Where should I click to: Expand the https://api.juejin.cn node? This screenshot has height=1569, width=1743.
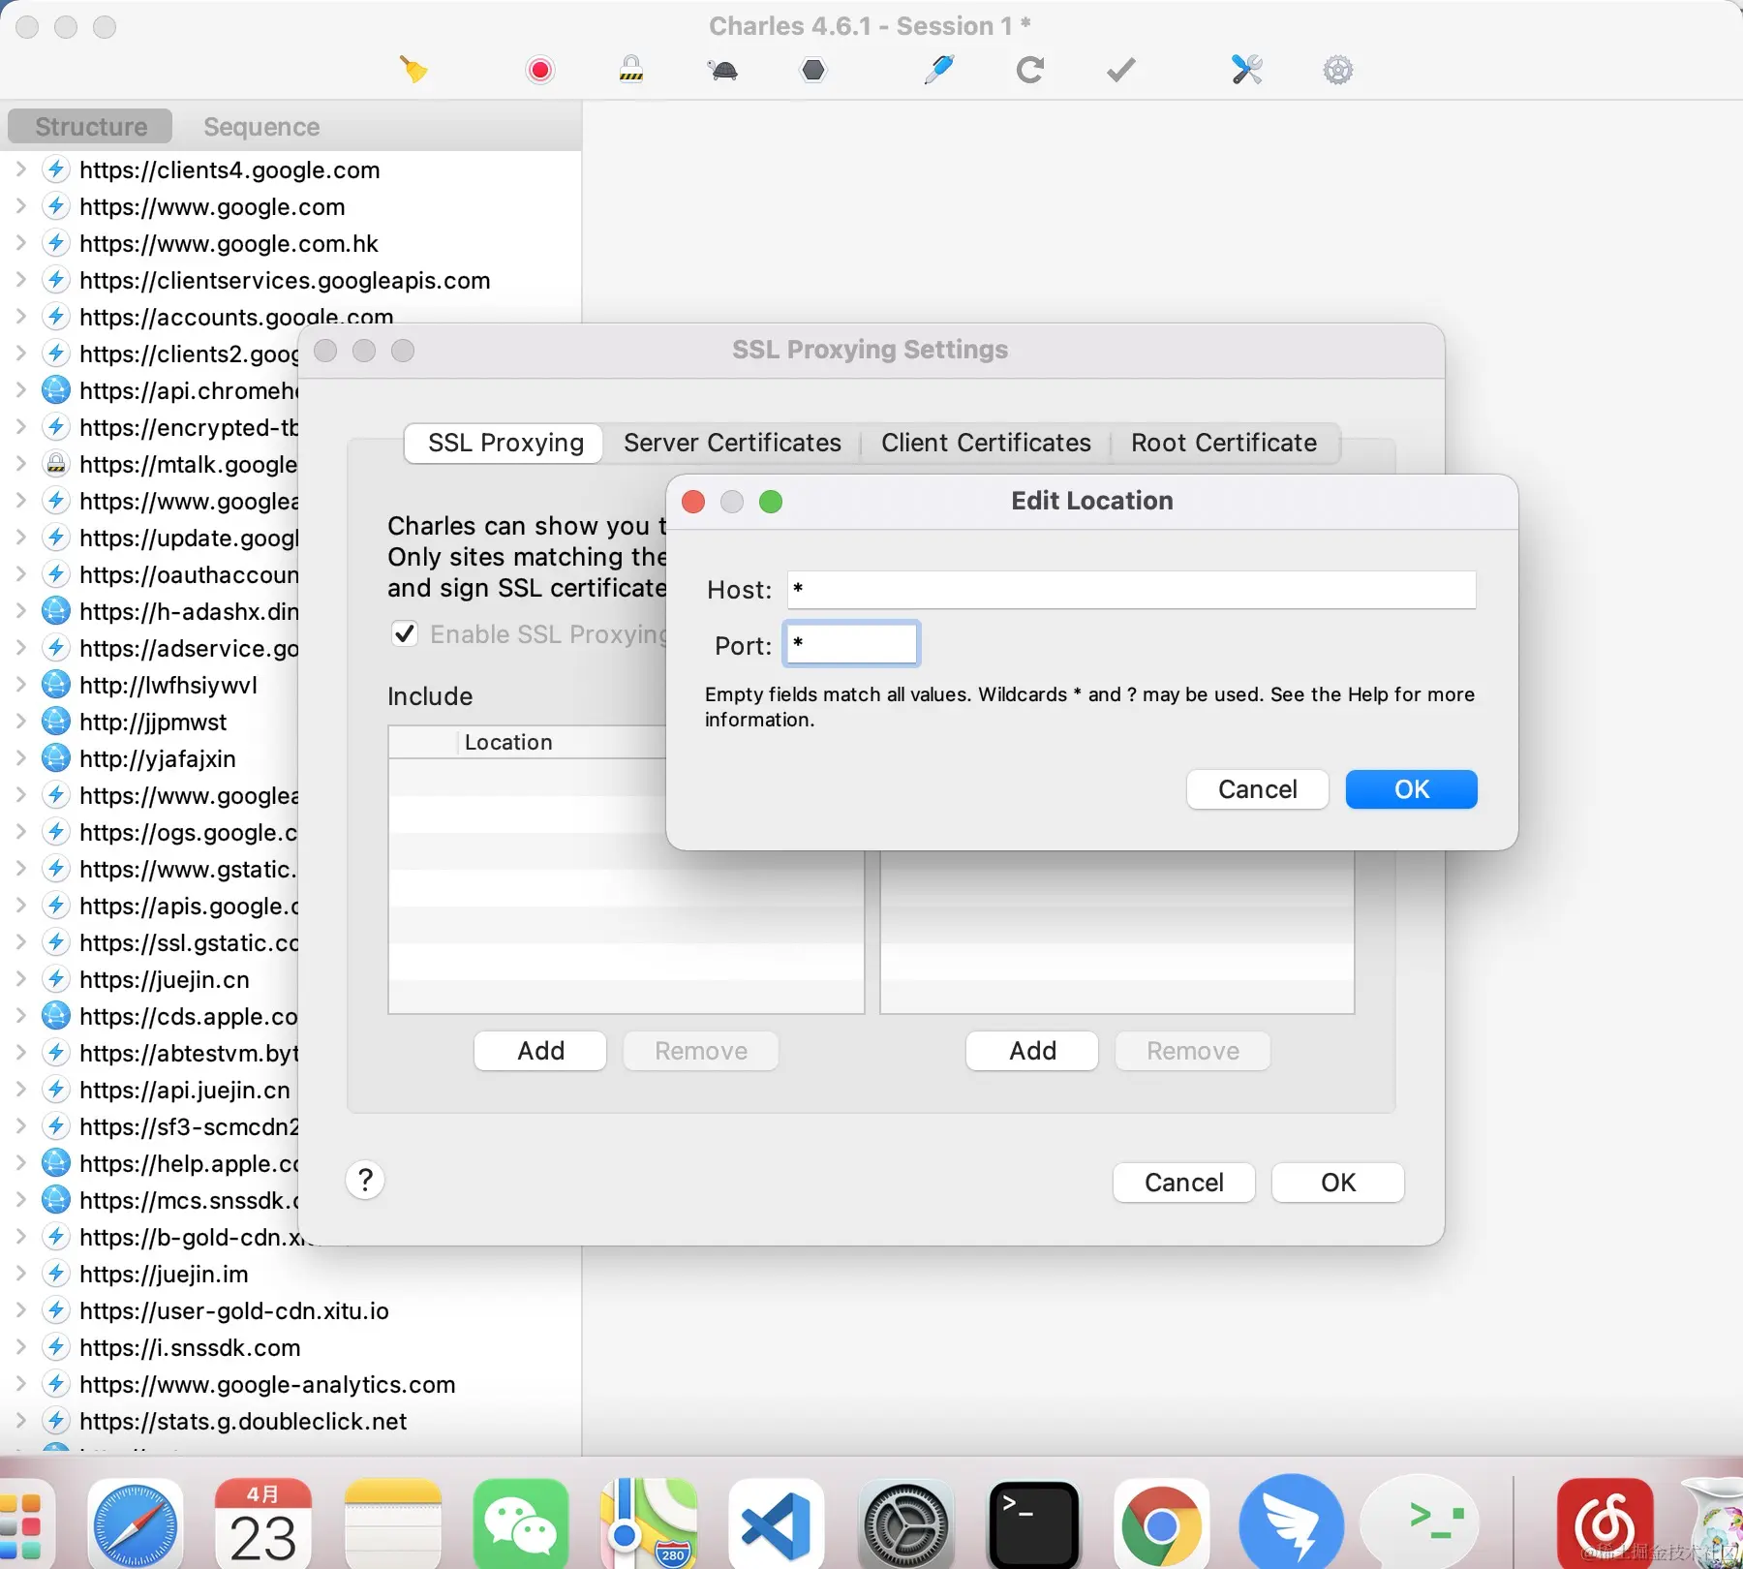[20, 1090]
